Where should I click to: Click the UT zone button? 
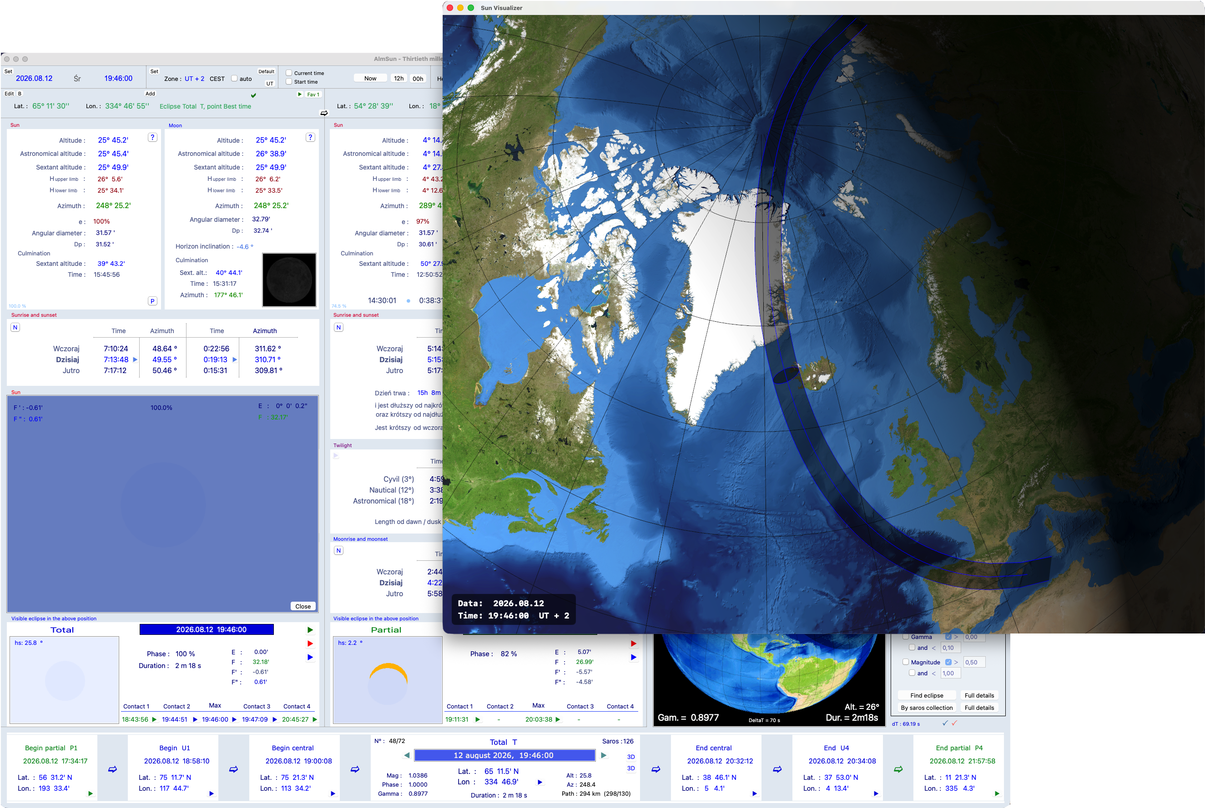pos(270,83)
